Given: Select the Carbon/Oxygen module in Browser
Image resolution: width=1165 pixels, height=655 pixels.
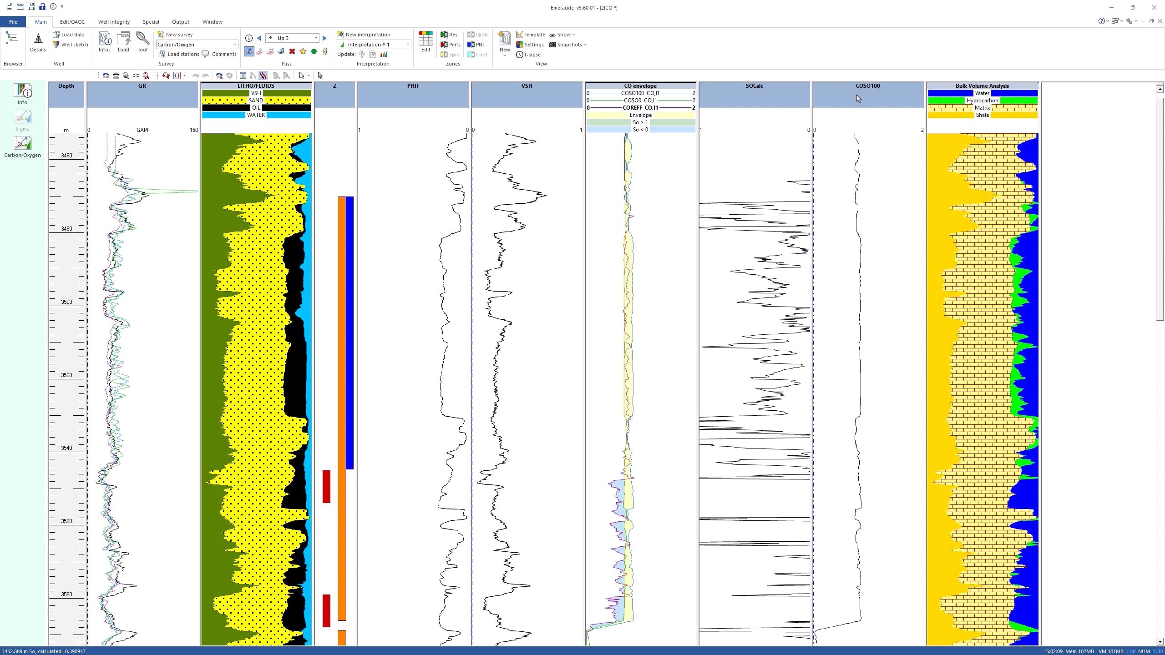Looking at the screenshot, I should (x=22, y=146).
